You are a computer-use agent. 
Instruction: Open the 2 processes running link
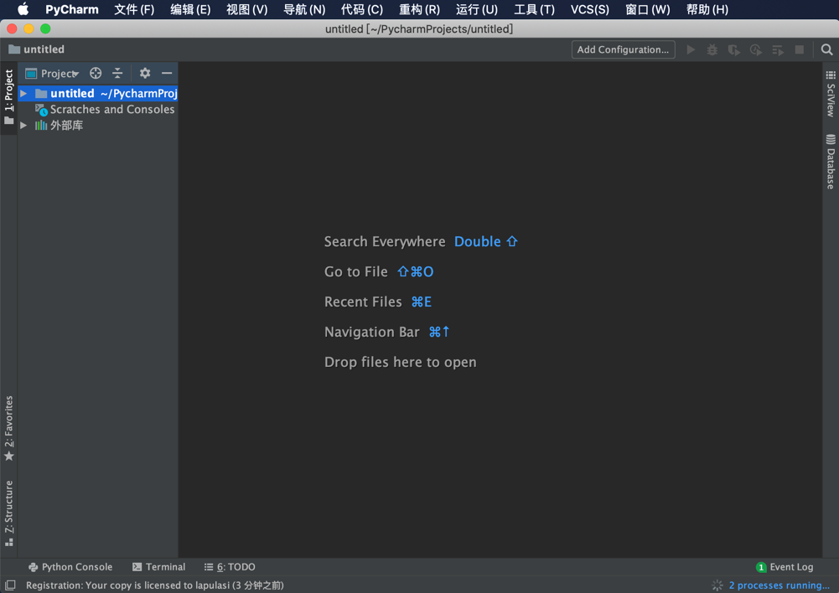click(779, 585)
